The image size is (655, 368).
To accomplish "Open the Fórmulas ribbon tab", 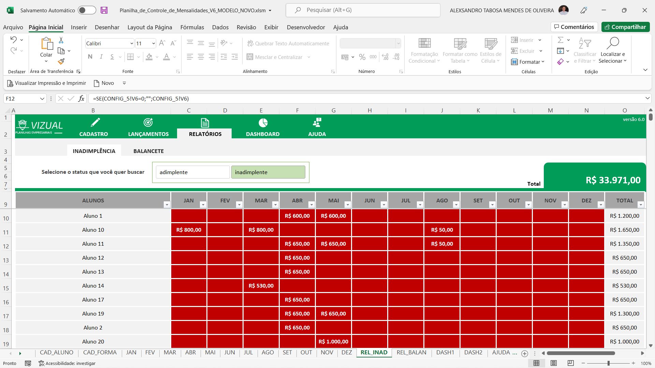I will [192, 27].
